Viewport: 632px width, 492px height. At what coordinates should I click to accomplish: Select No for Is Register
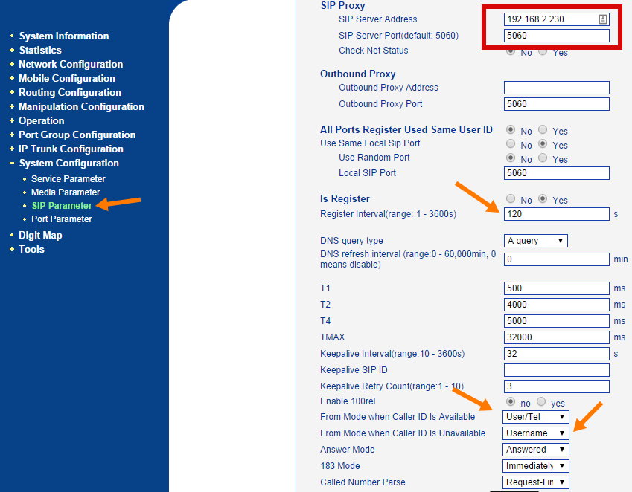[x=511, y=198]
